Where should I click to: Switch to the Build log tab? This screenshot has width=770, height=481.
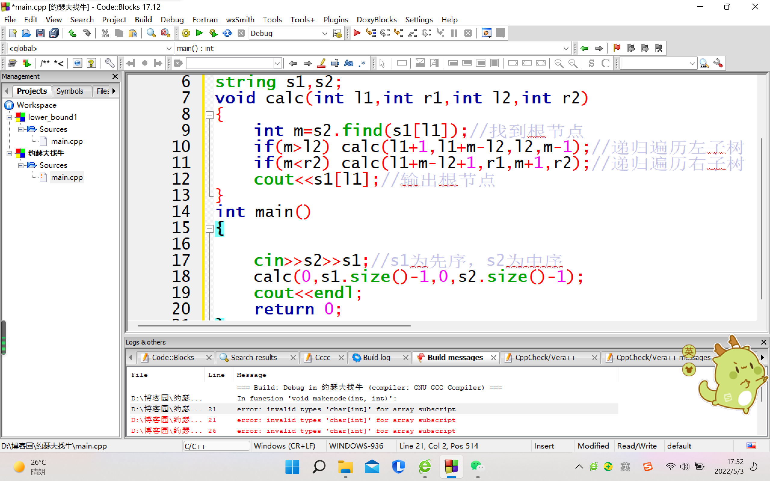376,357
